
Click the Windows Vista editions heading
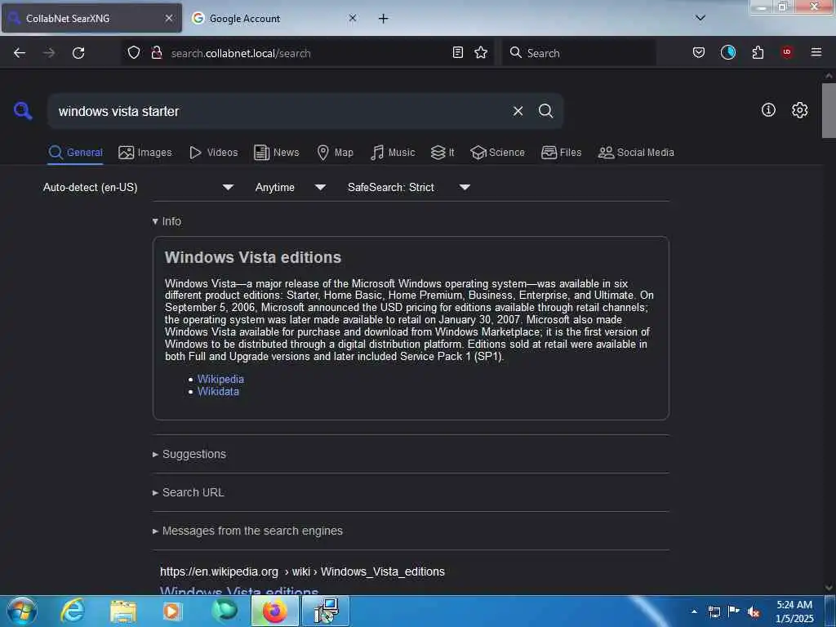pos(253,257)
